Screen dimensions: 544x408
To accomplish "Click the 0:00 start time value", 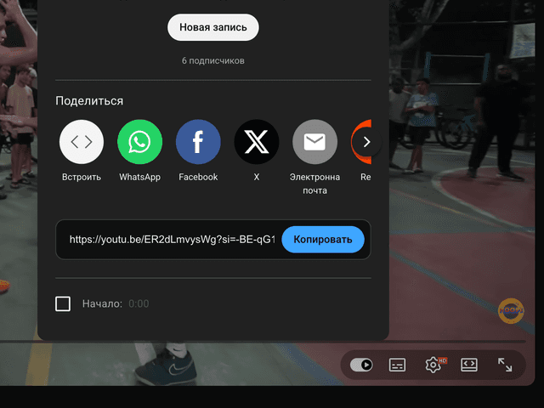I will (x=139, y=304).
